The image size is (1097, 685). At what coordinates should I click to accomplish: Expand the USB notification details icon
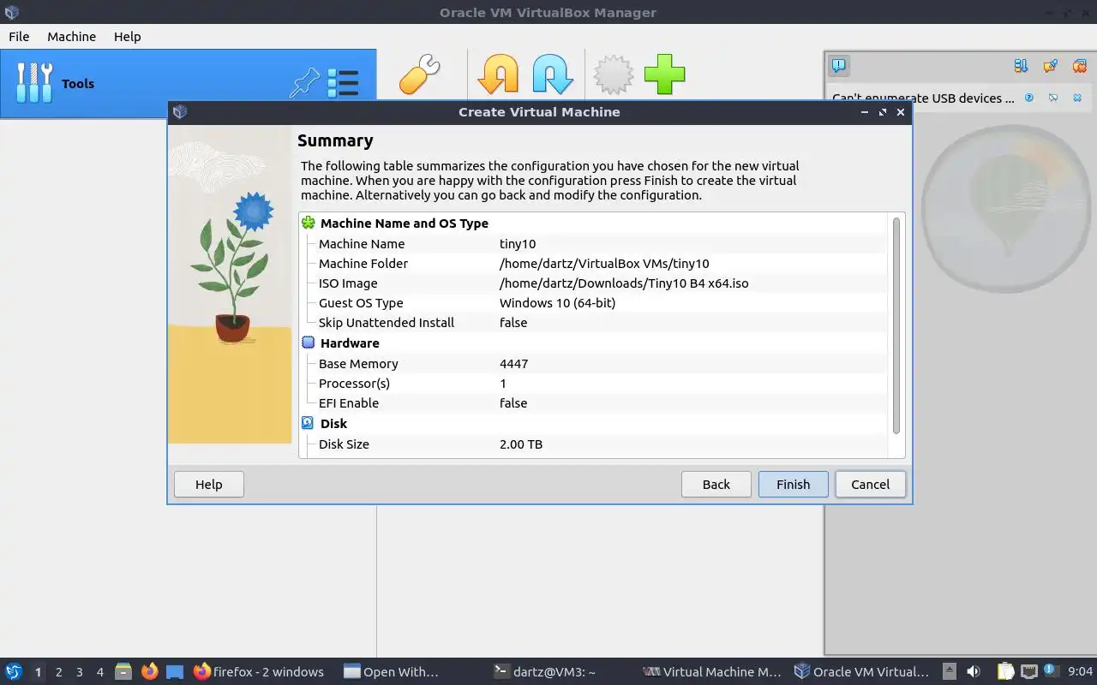pyautogui.click(x=1053, y=98)
